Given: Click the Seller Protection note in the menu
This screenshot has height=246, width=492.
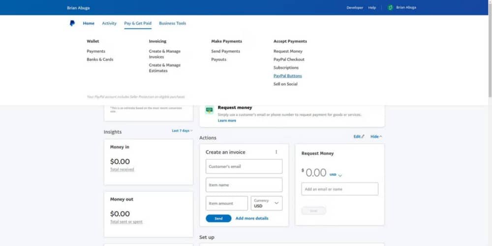Looking at the screenshot, I should click(x=136, y=97).
